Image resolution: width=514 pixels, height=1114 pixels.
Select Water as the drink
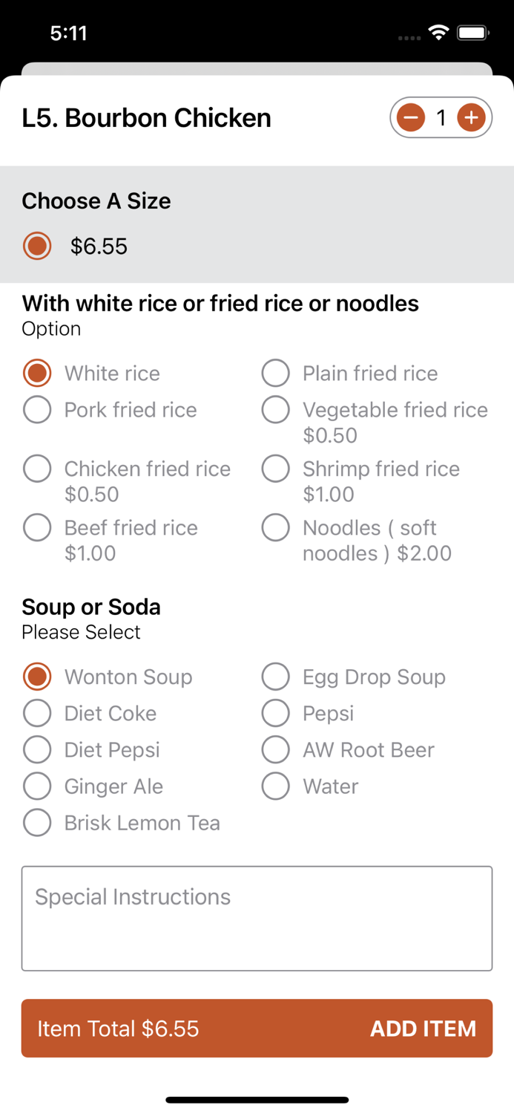click(275, 786)
